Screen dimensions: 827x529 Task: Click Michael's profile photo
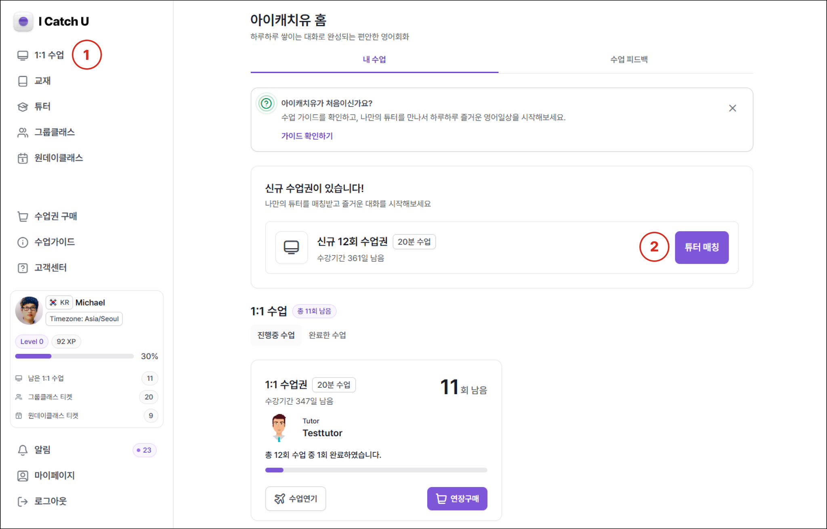[29, 310]
